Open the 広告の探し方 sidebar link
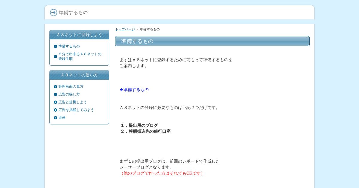 (69, 94)
